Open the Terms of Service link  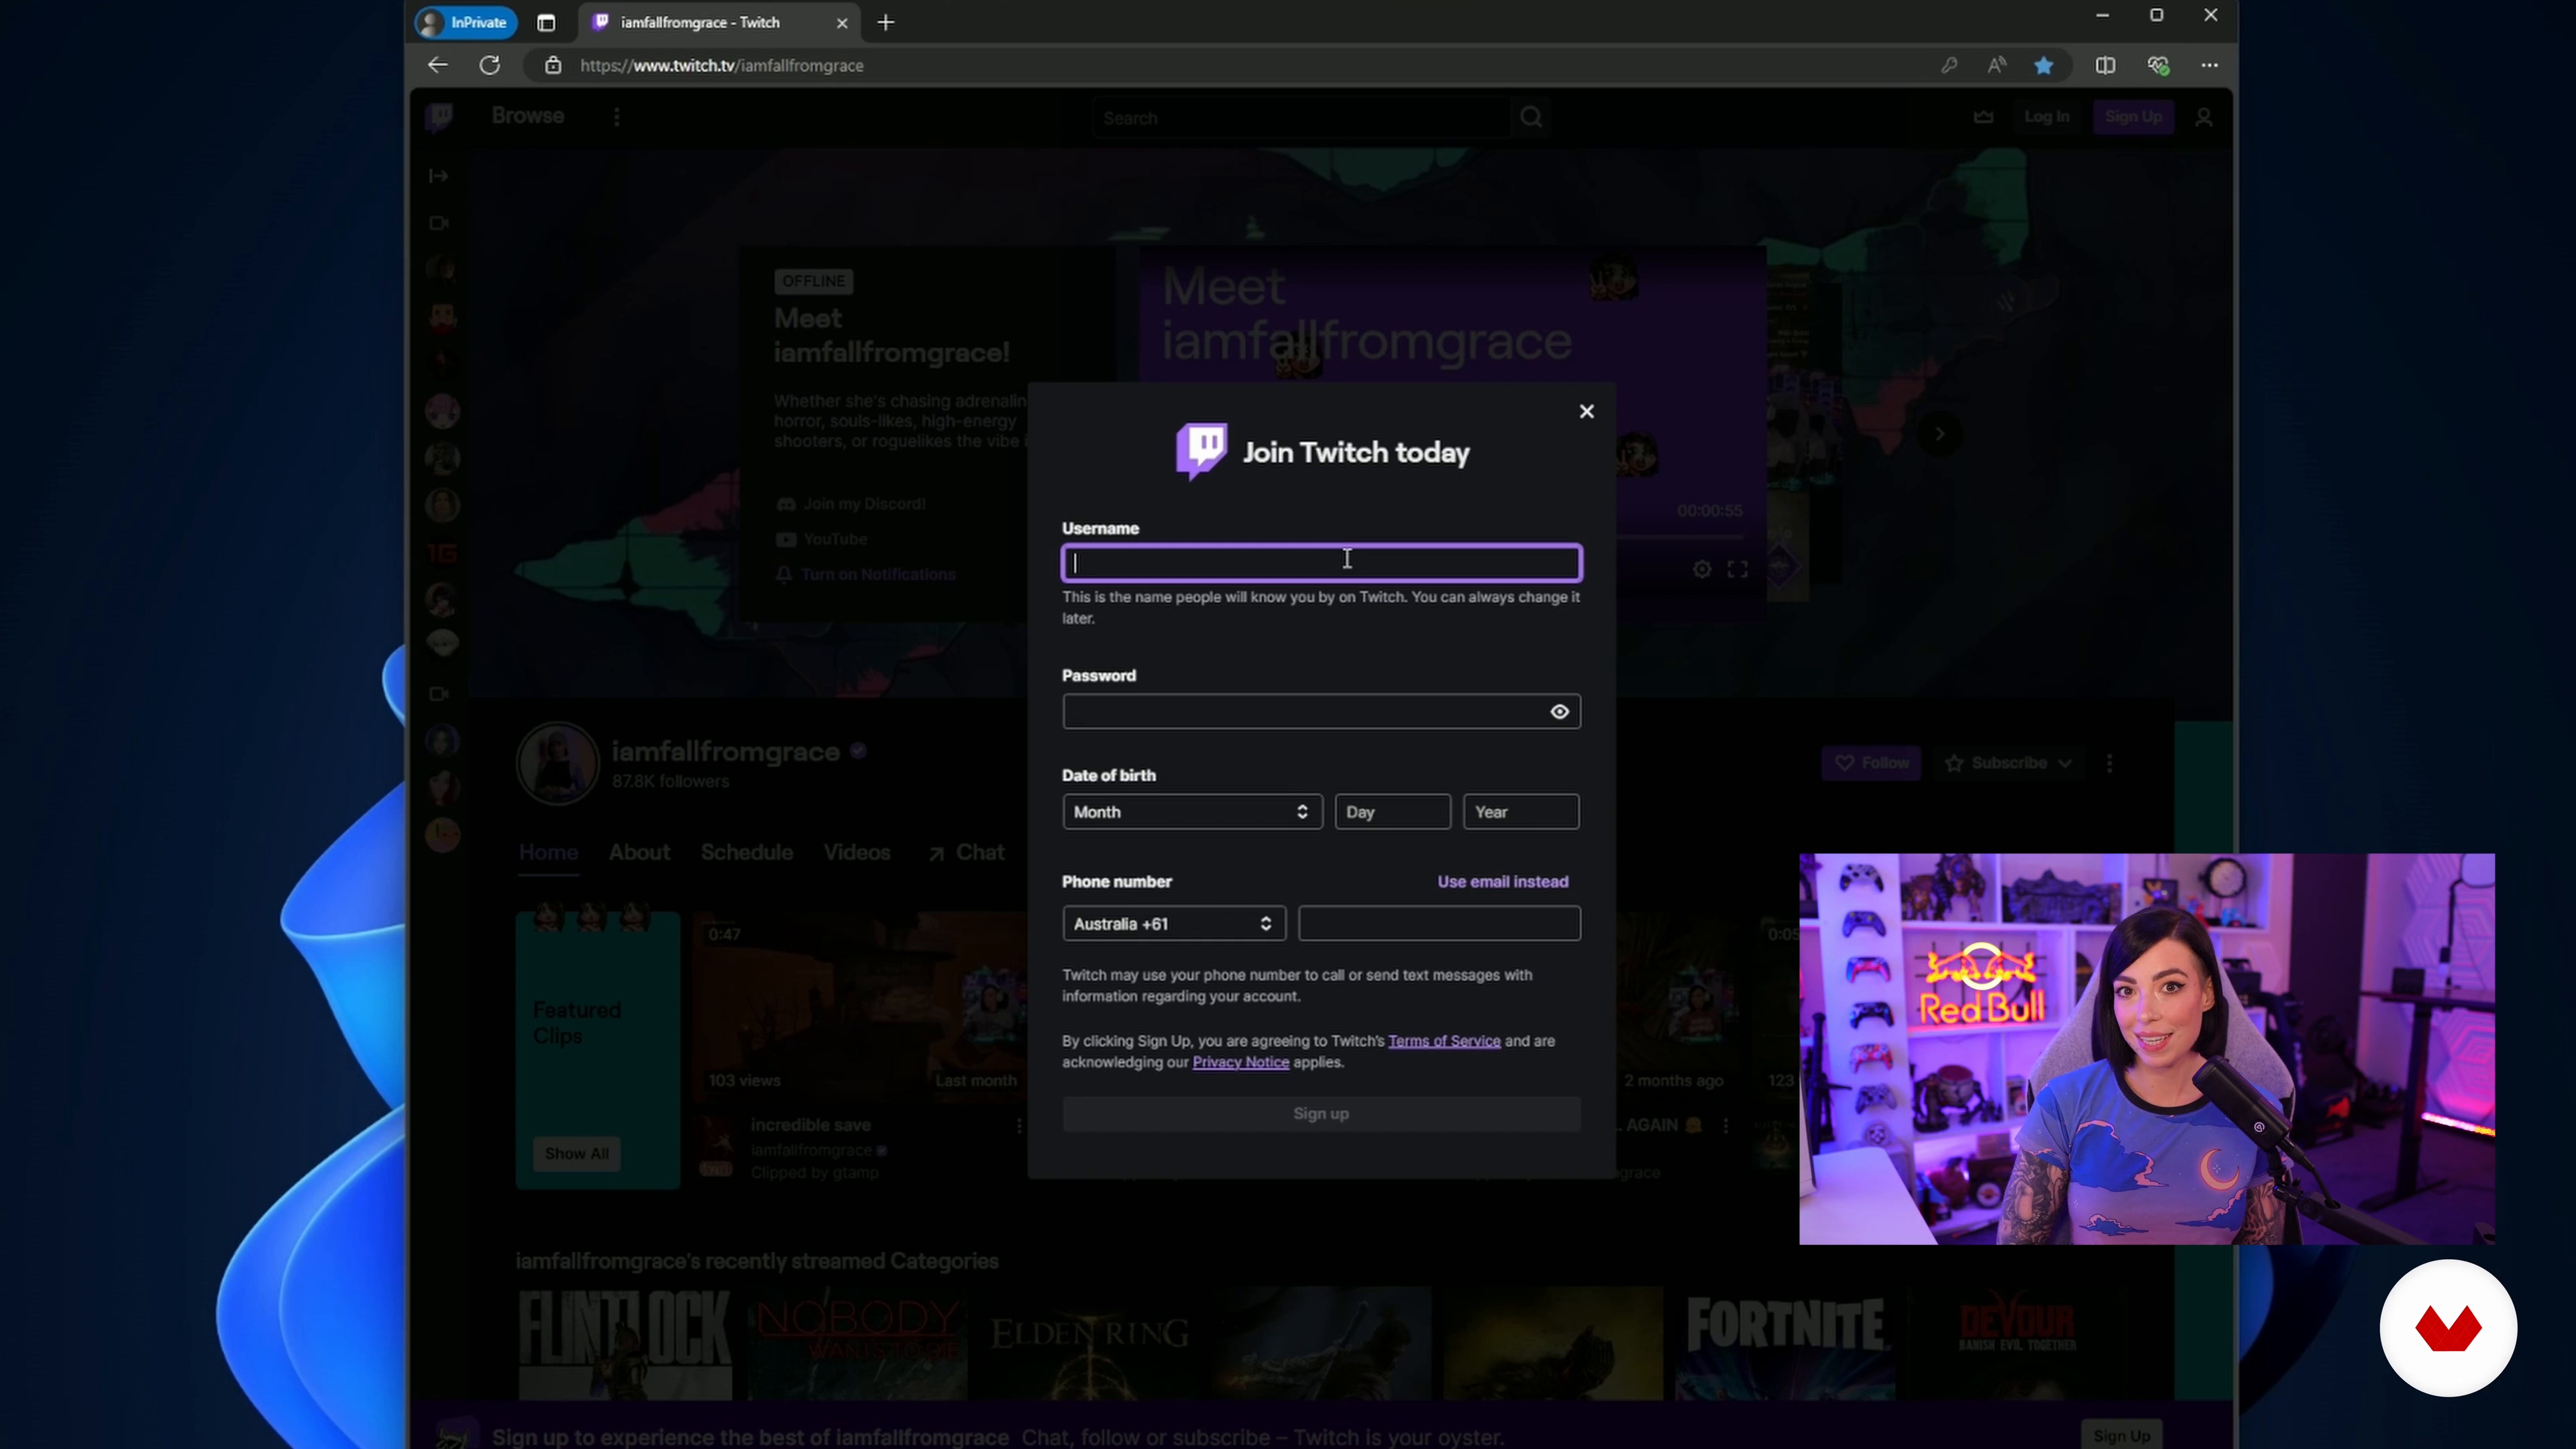[1444, 1041]
